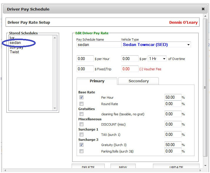Click the UPDATE button

coord(176,167)
